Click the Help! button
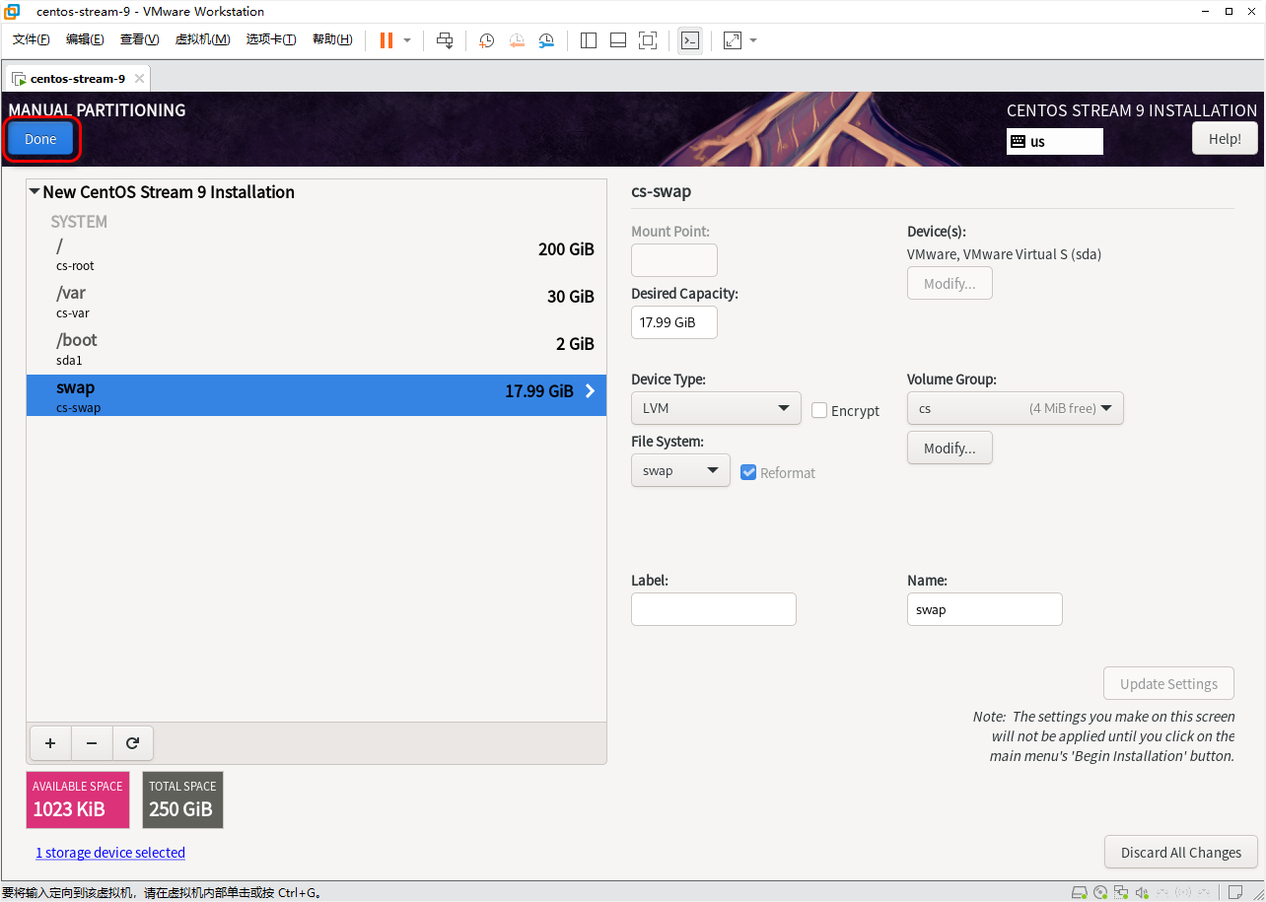 pos(1225,139)
